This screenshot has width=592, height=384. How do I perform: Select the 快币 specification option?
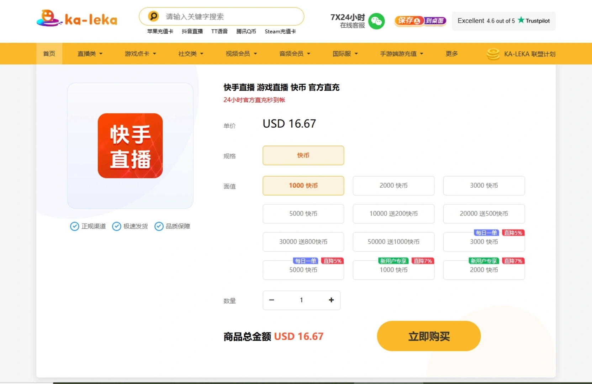303,155
